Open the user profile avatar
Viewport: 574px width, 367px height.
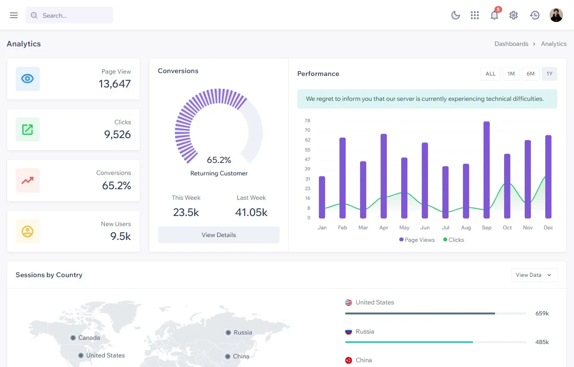click(556, 15)
